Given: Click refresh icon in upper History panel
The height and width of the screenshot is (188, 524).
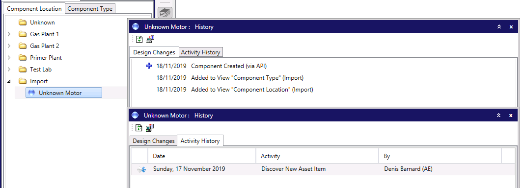Looking at the screenshot, I should [139, 39].
